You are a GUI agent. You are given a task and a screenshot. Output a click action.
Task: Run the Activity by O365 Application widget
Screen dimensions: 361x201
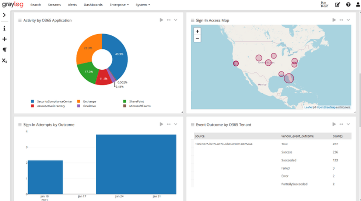click(x=161, y=20)
